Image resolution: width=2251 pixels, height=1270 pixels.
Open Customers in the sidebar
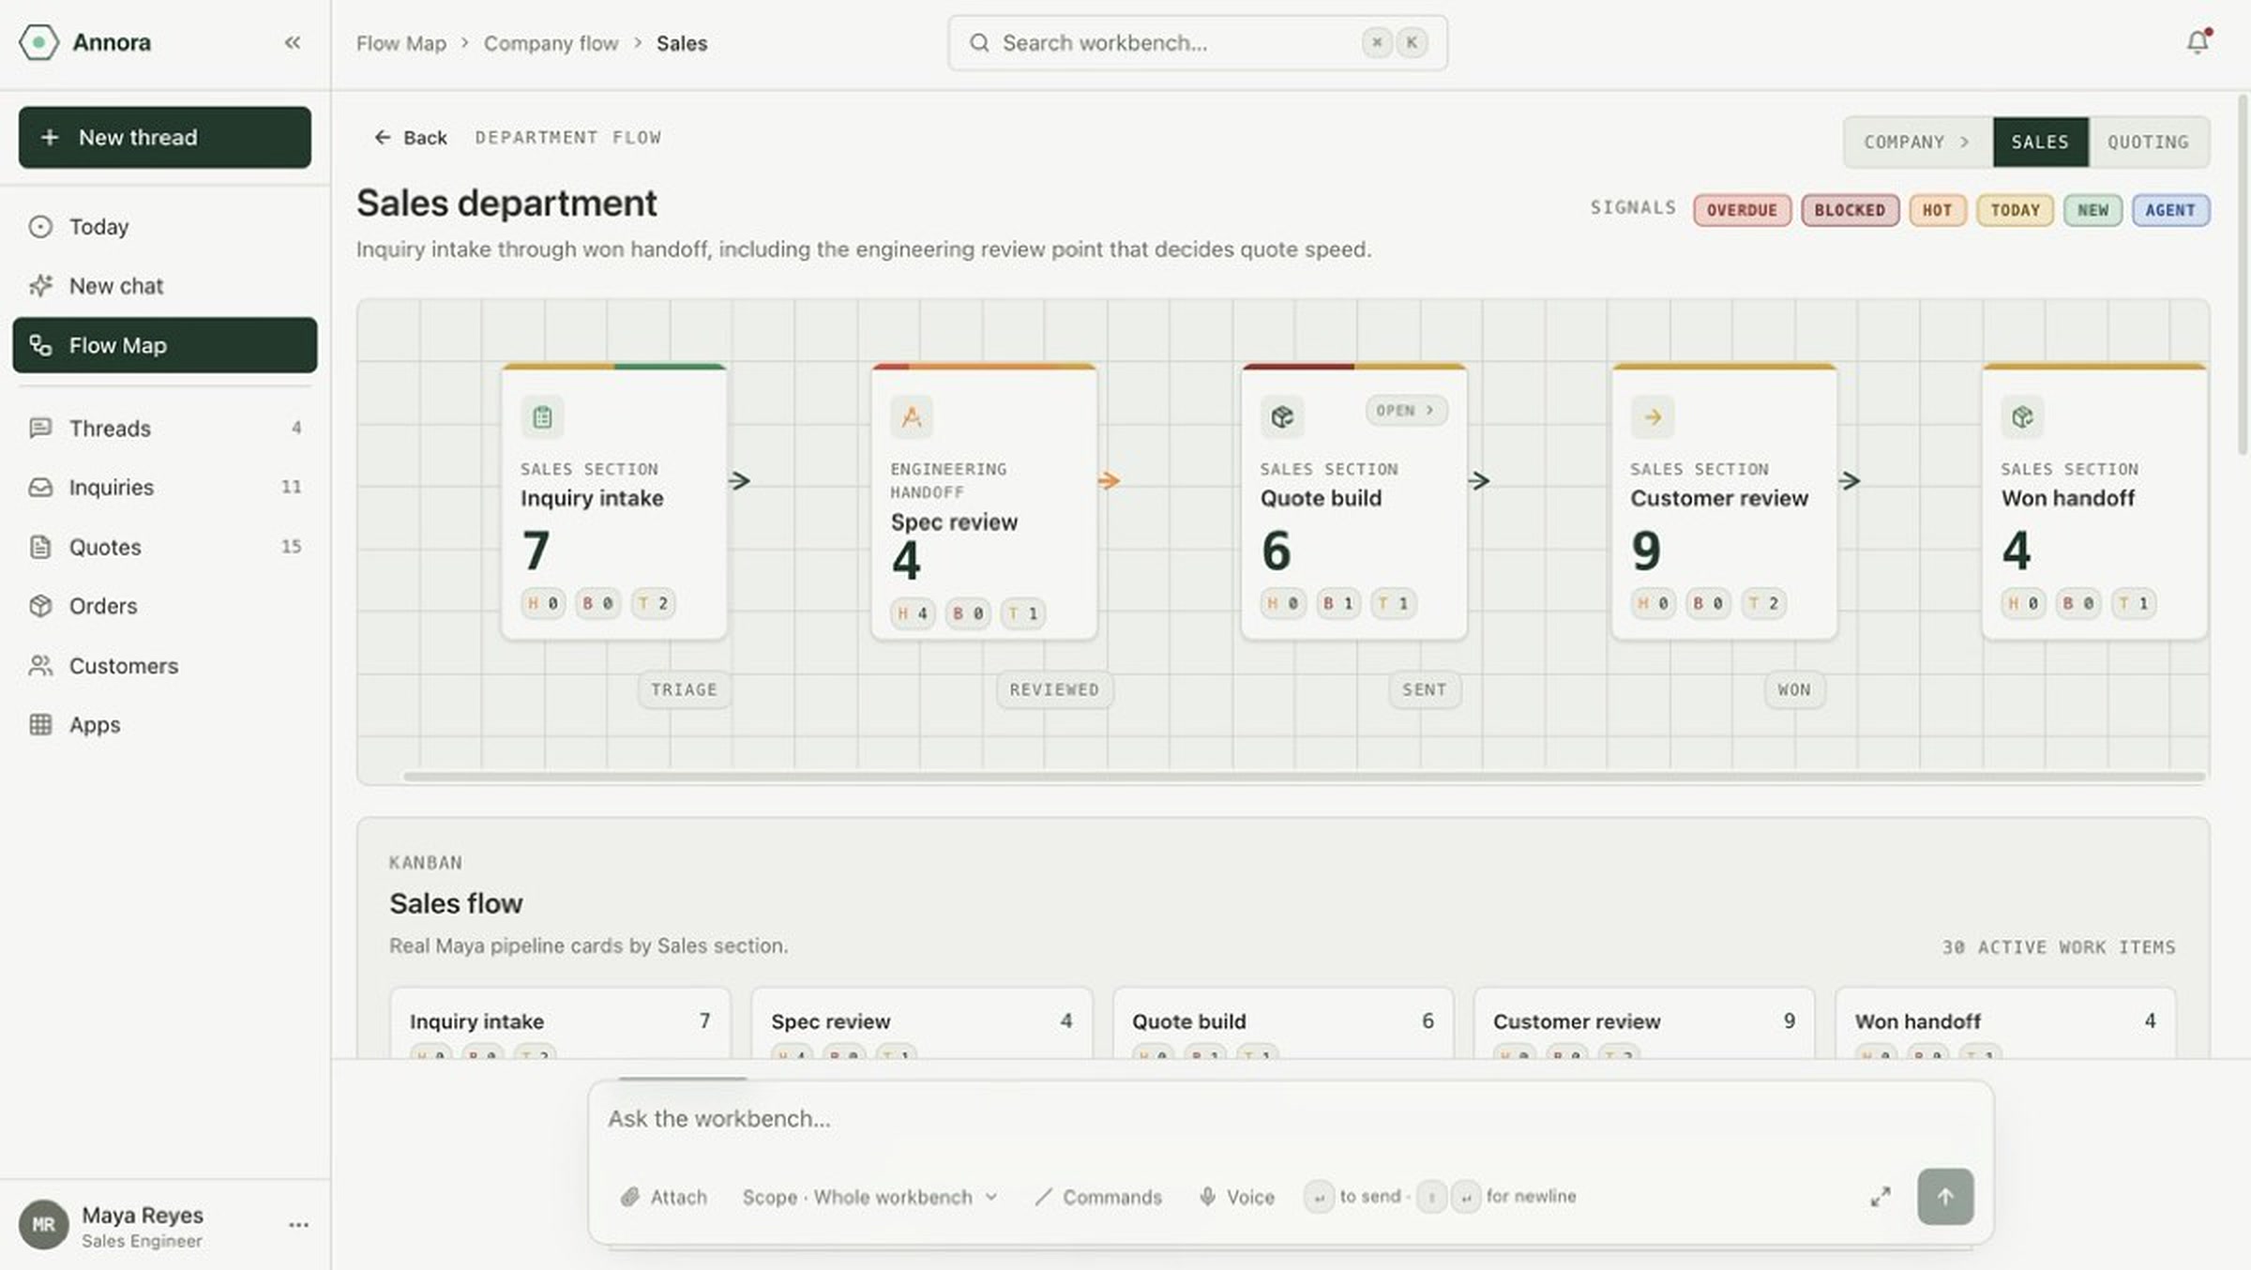point(165,665)
